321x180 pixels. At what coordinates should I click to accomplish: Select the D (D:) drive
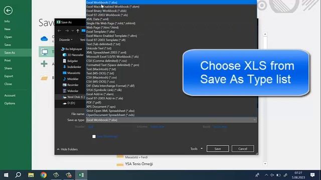point(69,103)
